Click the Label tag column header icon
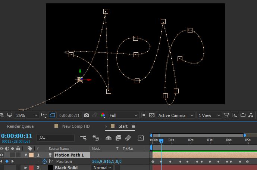 click(30, 148)
